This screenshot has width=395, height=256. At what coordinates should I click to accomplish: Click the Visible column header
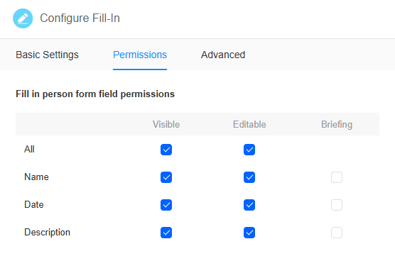[x=166, y=125]
